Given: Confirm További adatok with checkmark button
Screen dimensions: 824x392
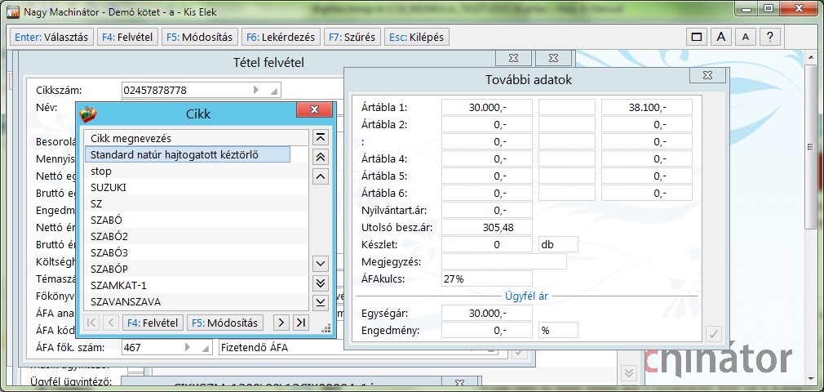Looking at the screenshot, I should 714,333.
